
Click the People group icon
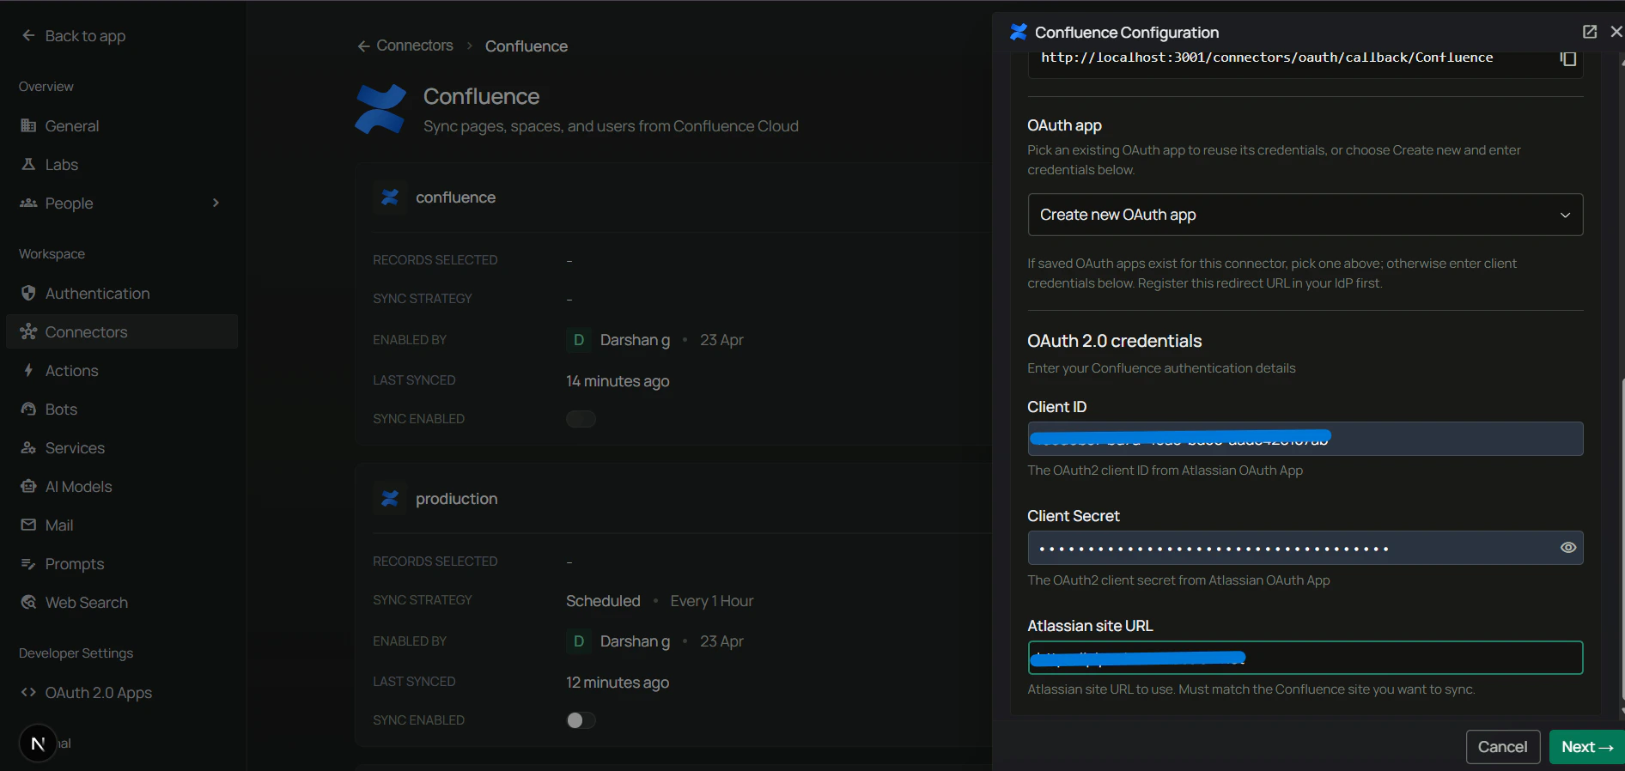pyautogui.click(x=28, y=203)
